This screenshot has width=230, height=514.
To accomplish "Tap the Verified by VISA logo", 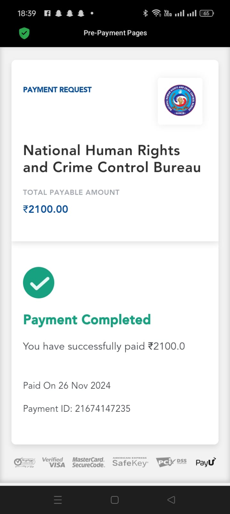I will pos(53,462).
